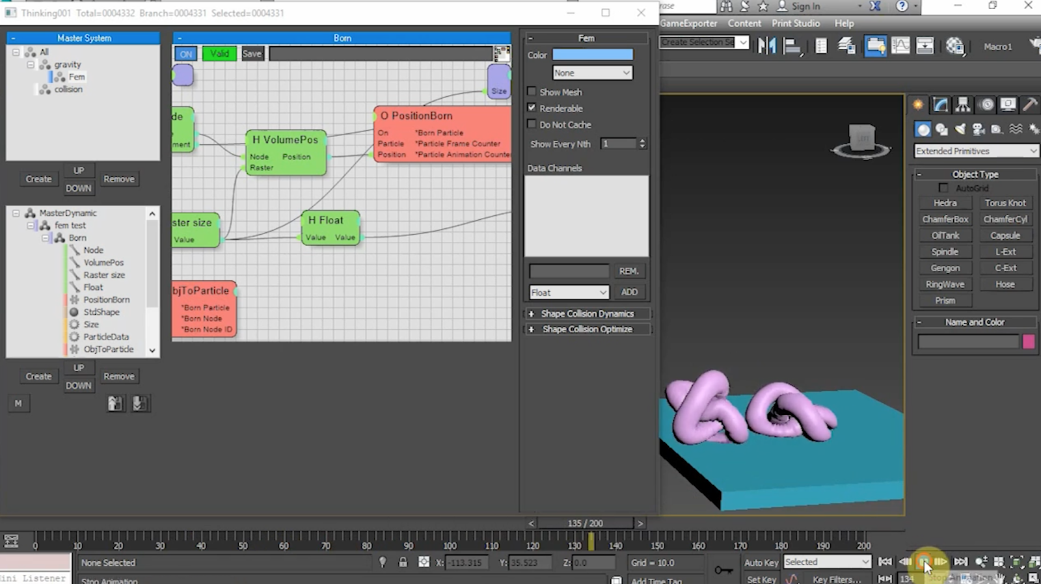Open the Extended Primitives category dropdown
This screenshot has height=584, width=1041.
point(976,151)
